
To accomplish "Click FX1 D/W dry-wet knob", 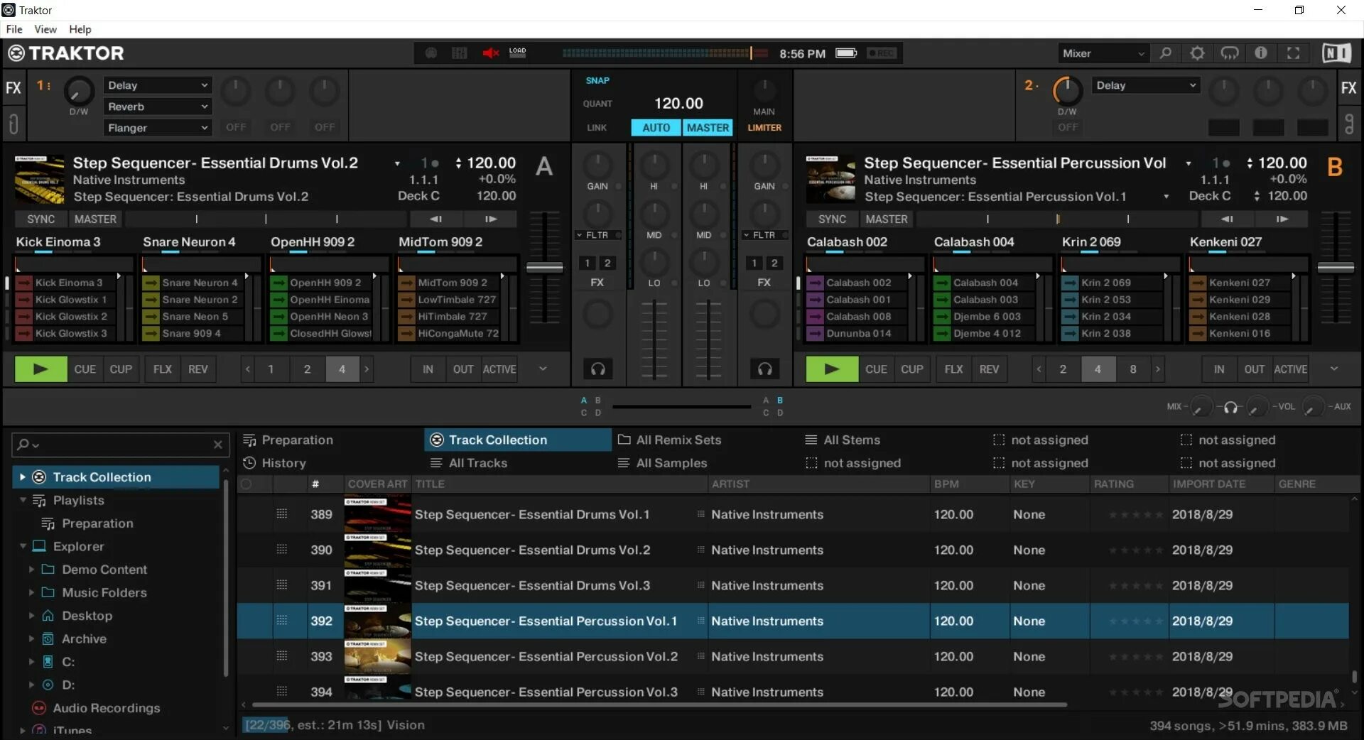I will [x=79, y=92].
